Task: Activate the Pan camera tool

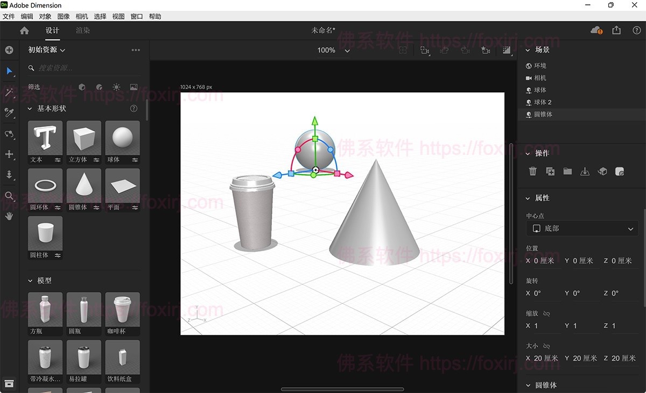Action: click(9, 155)
